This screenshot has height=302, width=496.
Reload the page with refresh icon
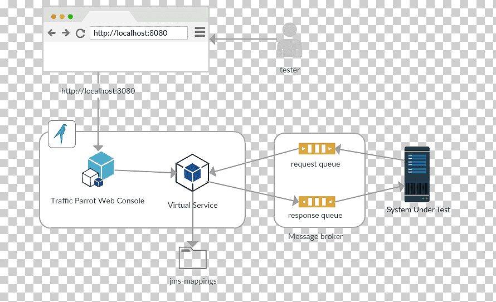(x=80, y=33)
